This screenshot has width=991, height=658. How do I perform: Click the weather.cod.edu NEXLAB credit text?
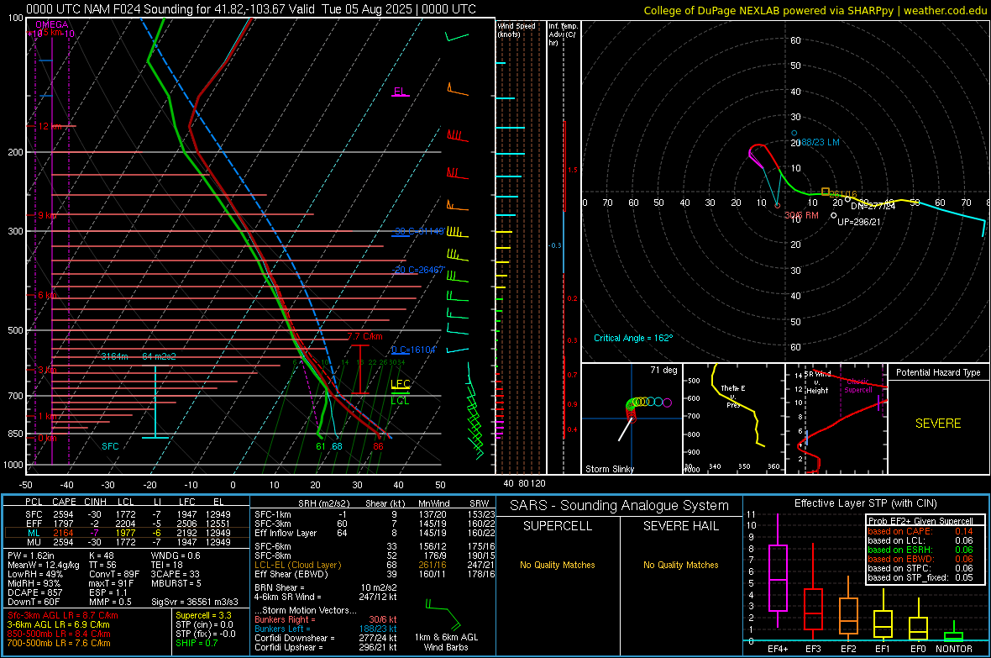[815, 10]
